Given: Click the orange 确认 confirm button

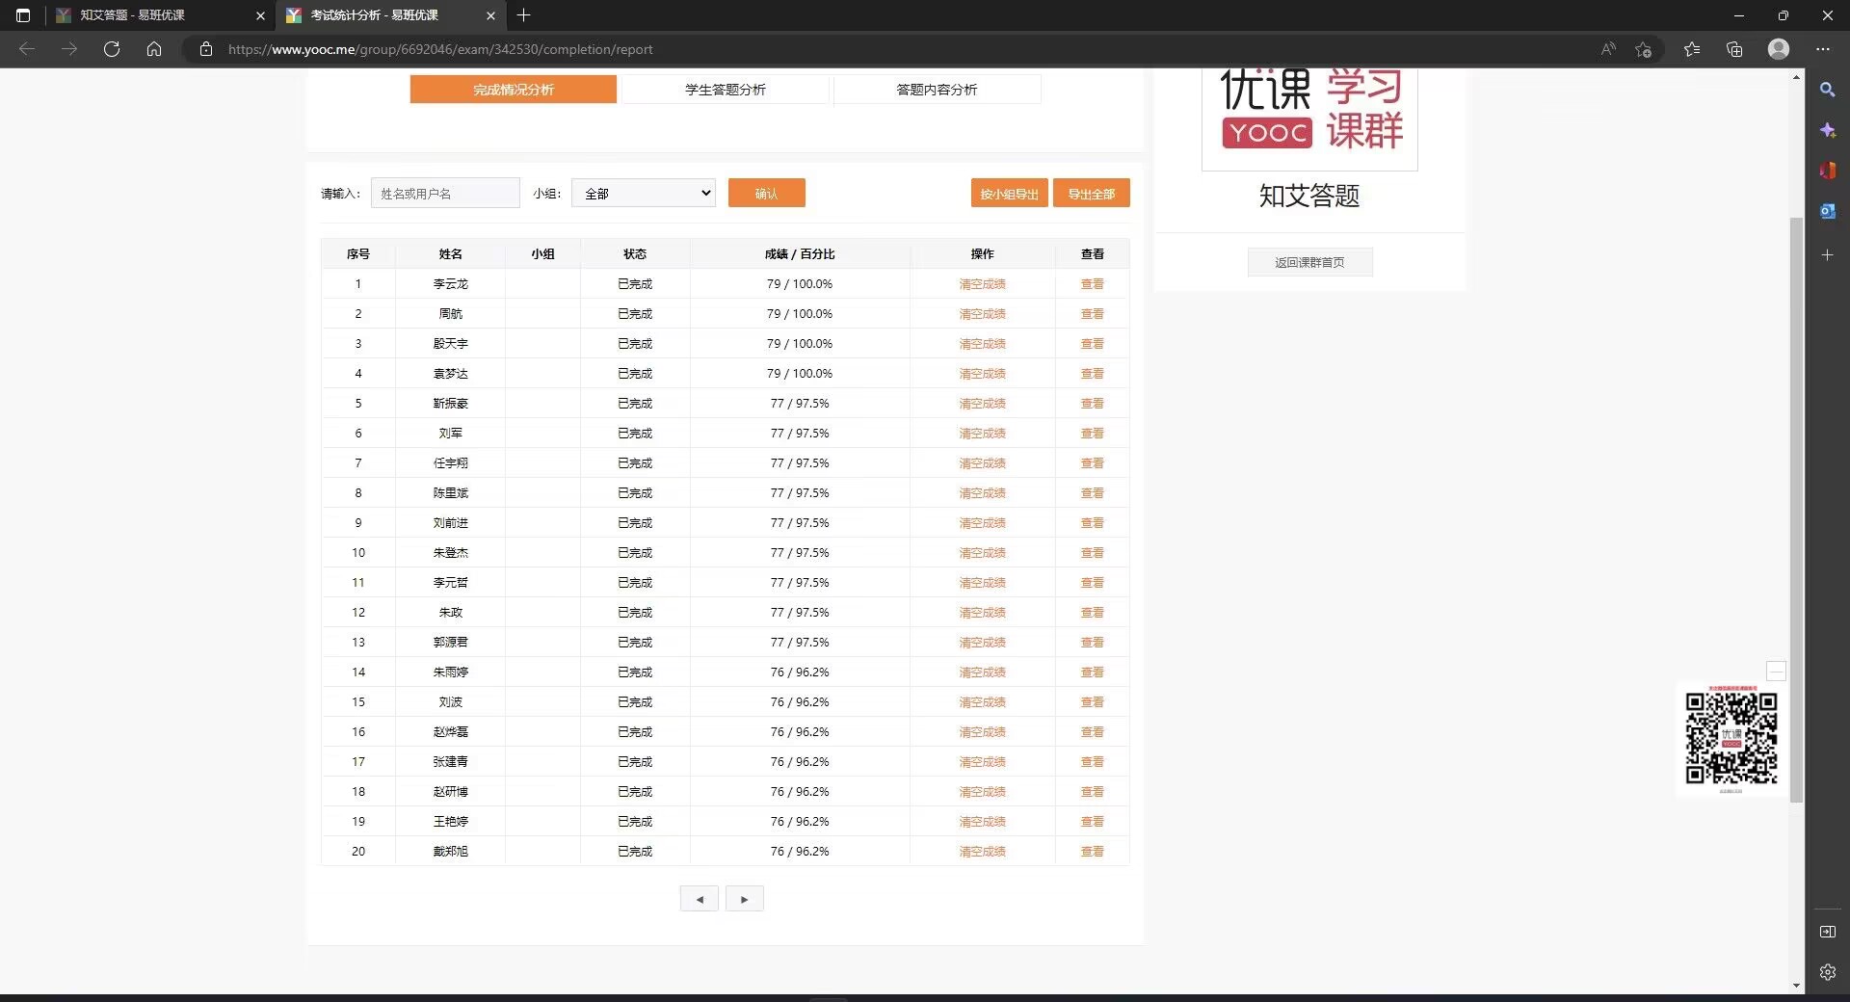Looking at the screenshot, I should point(767,193).
